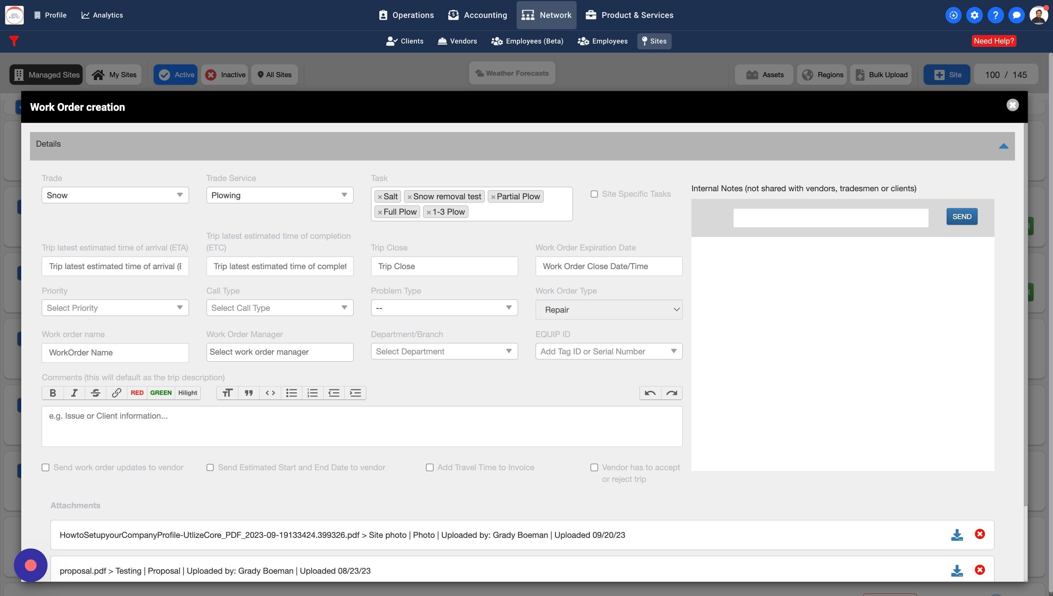Switch to the Vendors tab

point(457,41)
